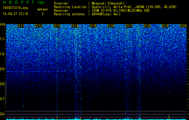The width and height of the screenshot is (189, 120).
Task: Click the Receiving antenna label
Action: point(69,14)
